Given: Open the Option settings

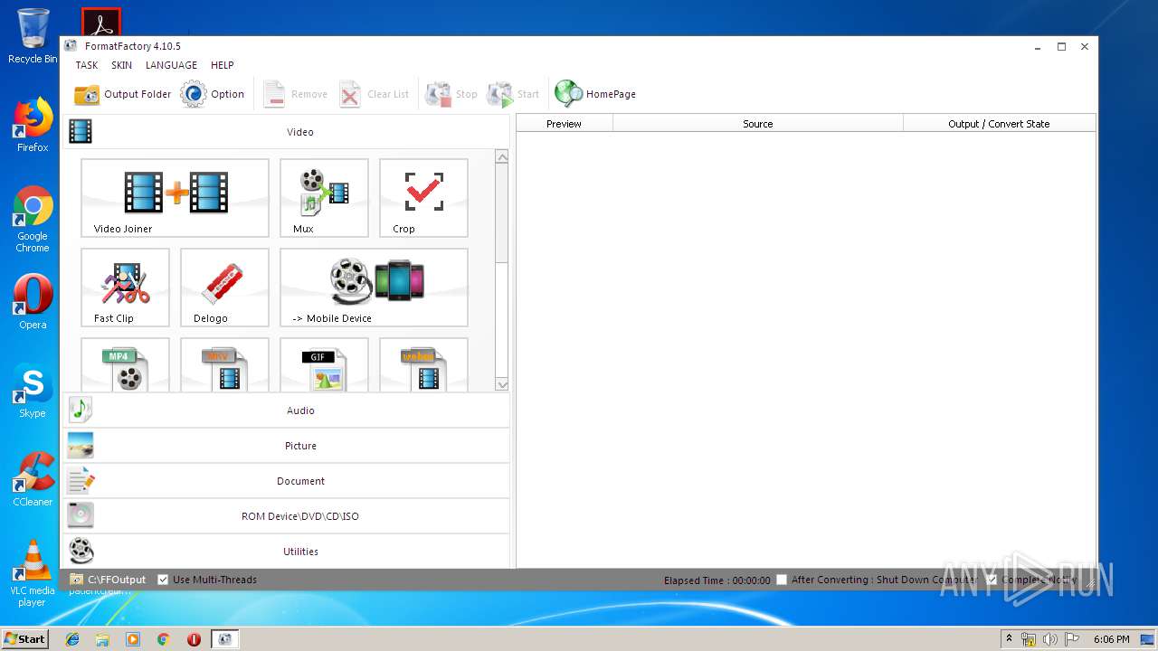Looking at the screenshot, I should pyautogui.click(x=213, y=94).
